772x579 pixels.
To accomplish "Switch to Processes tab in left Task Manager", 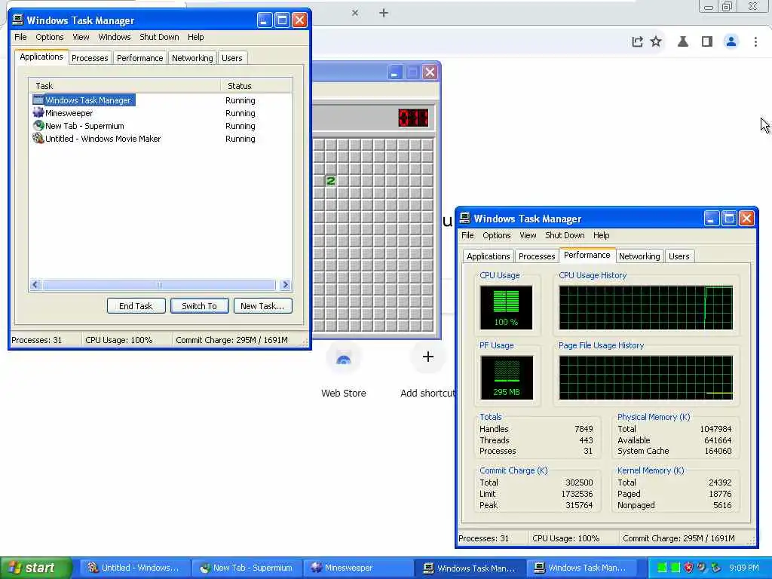I will [90, 58].
